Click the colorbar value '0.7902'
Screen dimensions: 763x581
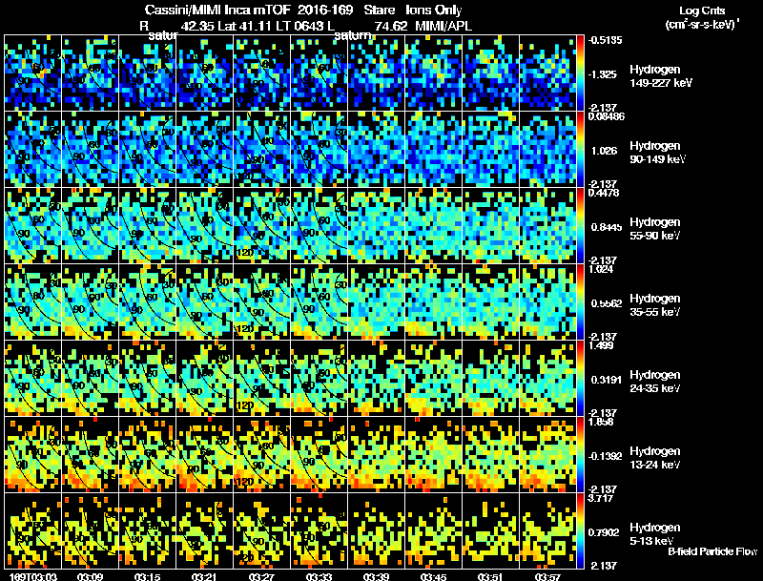pos(606,533)
